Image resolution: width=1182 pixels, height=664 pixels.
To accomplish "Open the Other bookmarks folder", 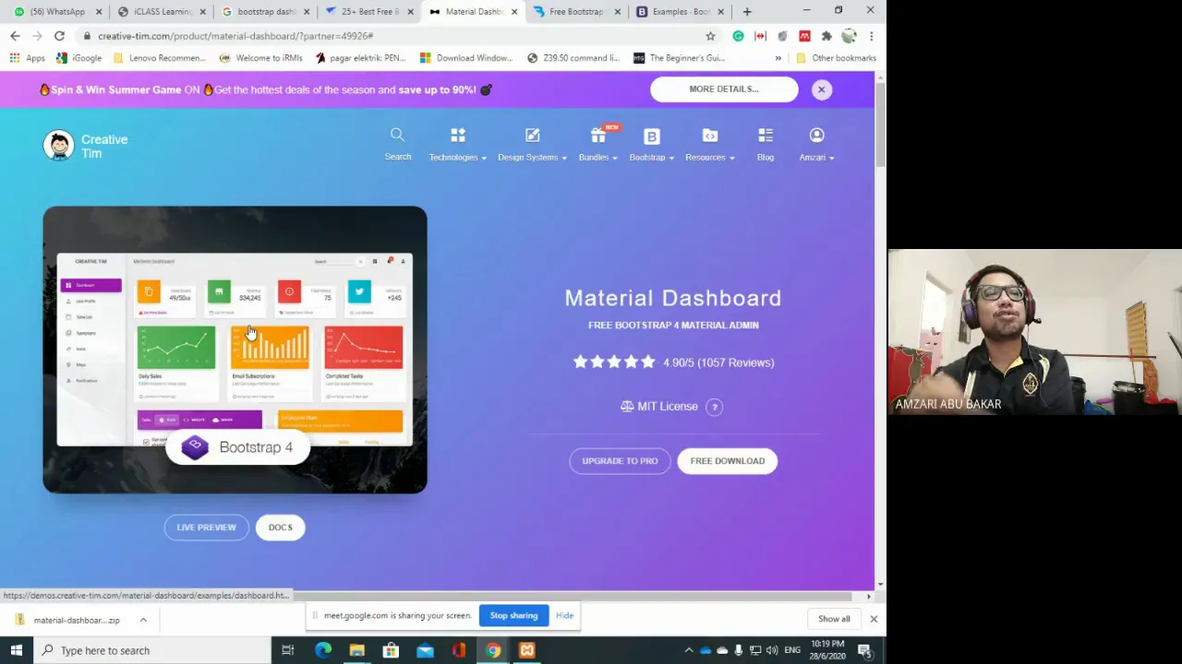I will coord(836,58).
